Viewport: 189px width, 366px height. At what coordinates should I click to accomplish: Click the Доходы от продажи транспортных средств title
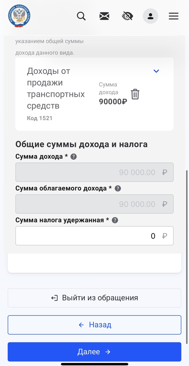[56, 88]
